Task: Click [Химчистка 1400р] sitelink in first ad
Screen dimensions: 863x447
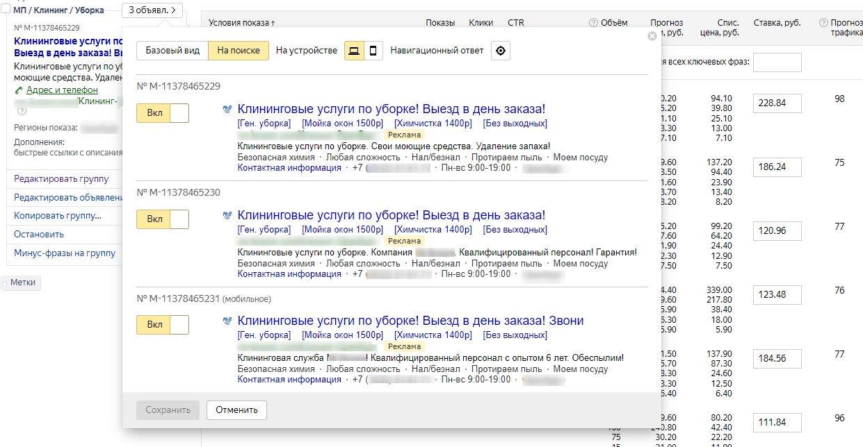Action: [x=433, y=124]
